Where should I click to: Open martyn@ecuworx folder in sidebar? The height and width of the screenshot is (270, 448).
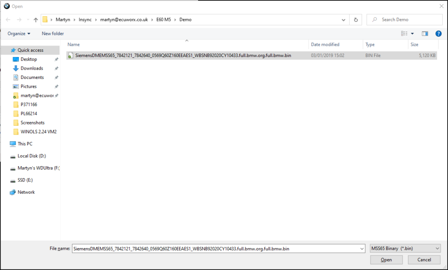37,96
